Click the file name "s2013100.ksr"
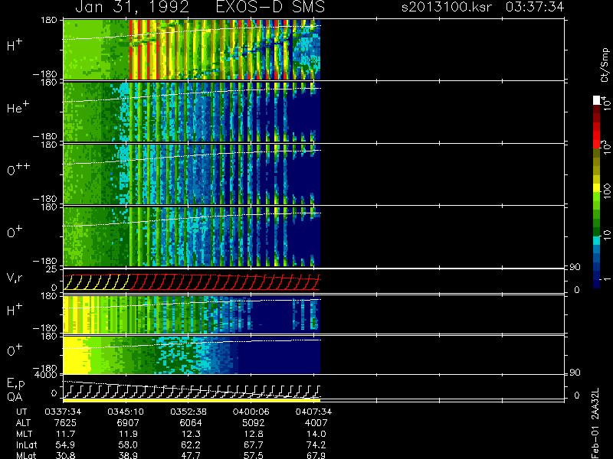 tap(447, 7)
